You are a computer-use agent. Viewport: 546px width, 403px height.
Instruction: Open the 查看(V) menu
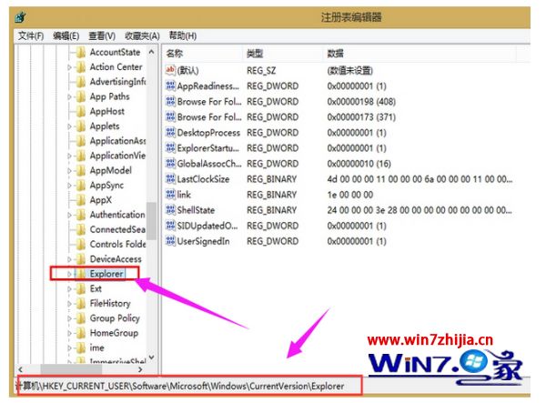point(102,35)
